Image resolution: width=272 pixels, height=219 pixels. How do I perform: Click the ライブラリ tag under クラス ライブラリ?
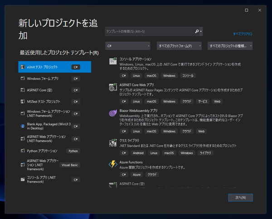[205, 153]
